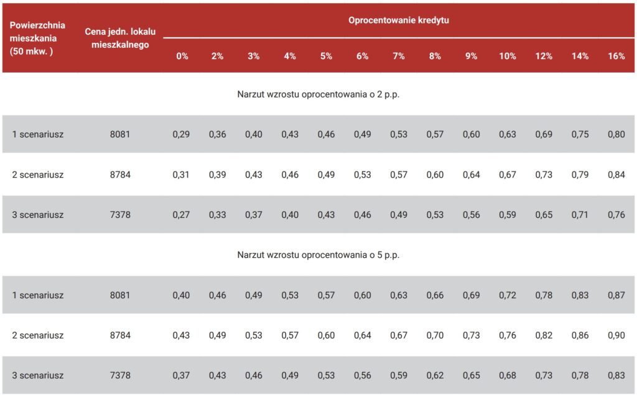Select the 0,90 value cell

click(x=616, y=335)
